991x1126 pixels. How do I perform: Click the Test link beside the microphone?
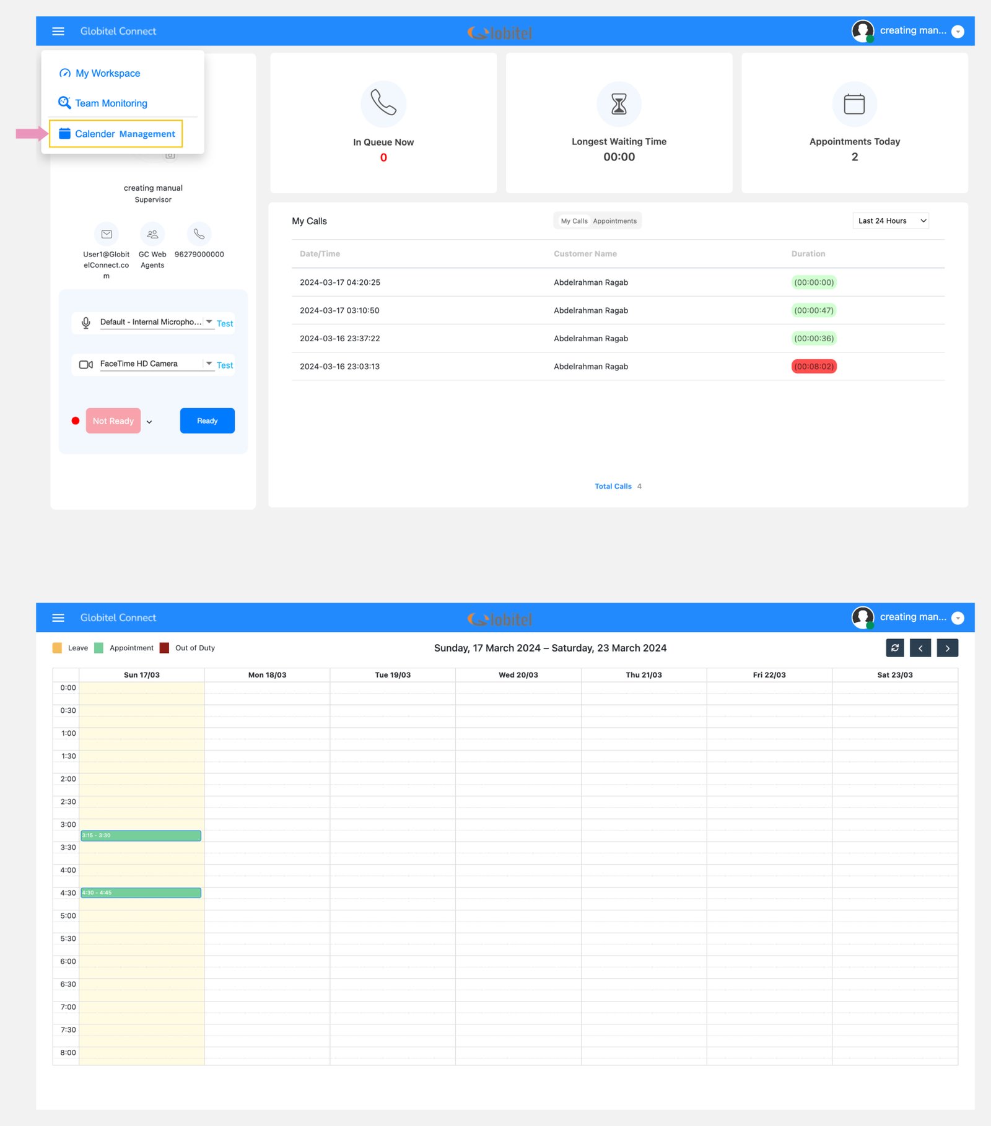225,323
